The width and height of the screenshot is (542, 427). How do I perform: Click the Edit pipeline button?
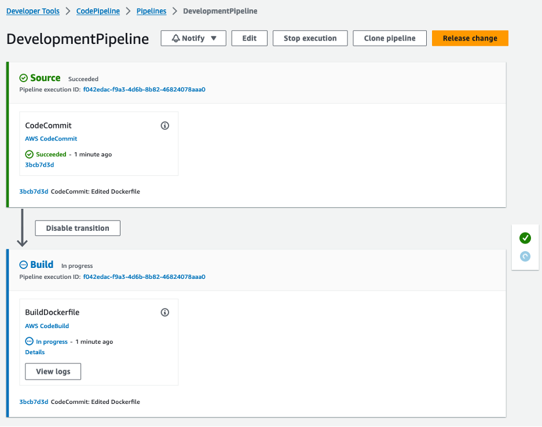pos(249,38)
